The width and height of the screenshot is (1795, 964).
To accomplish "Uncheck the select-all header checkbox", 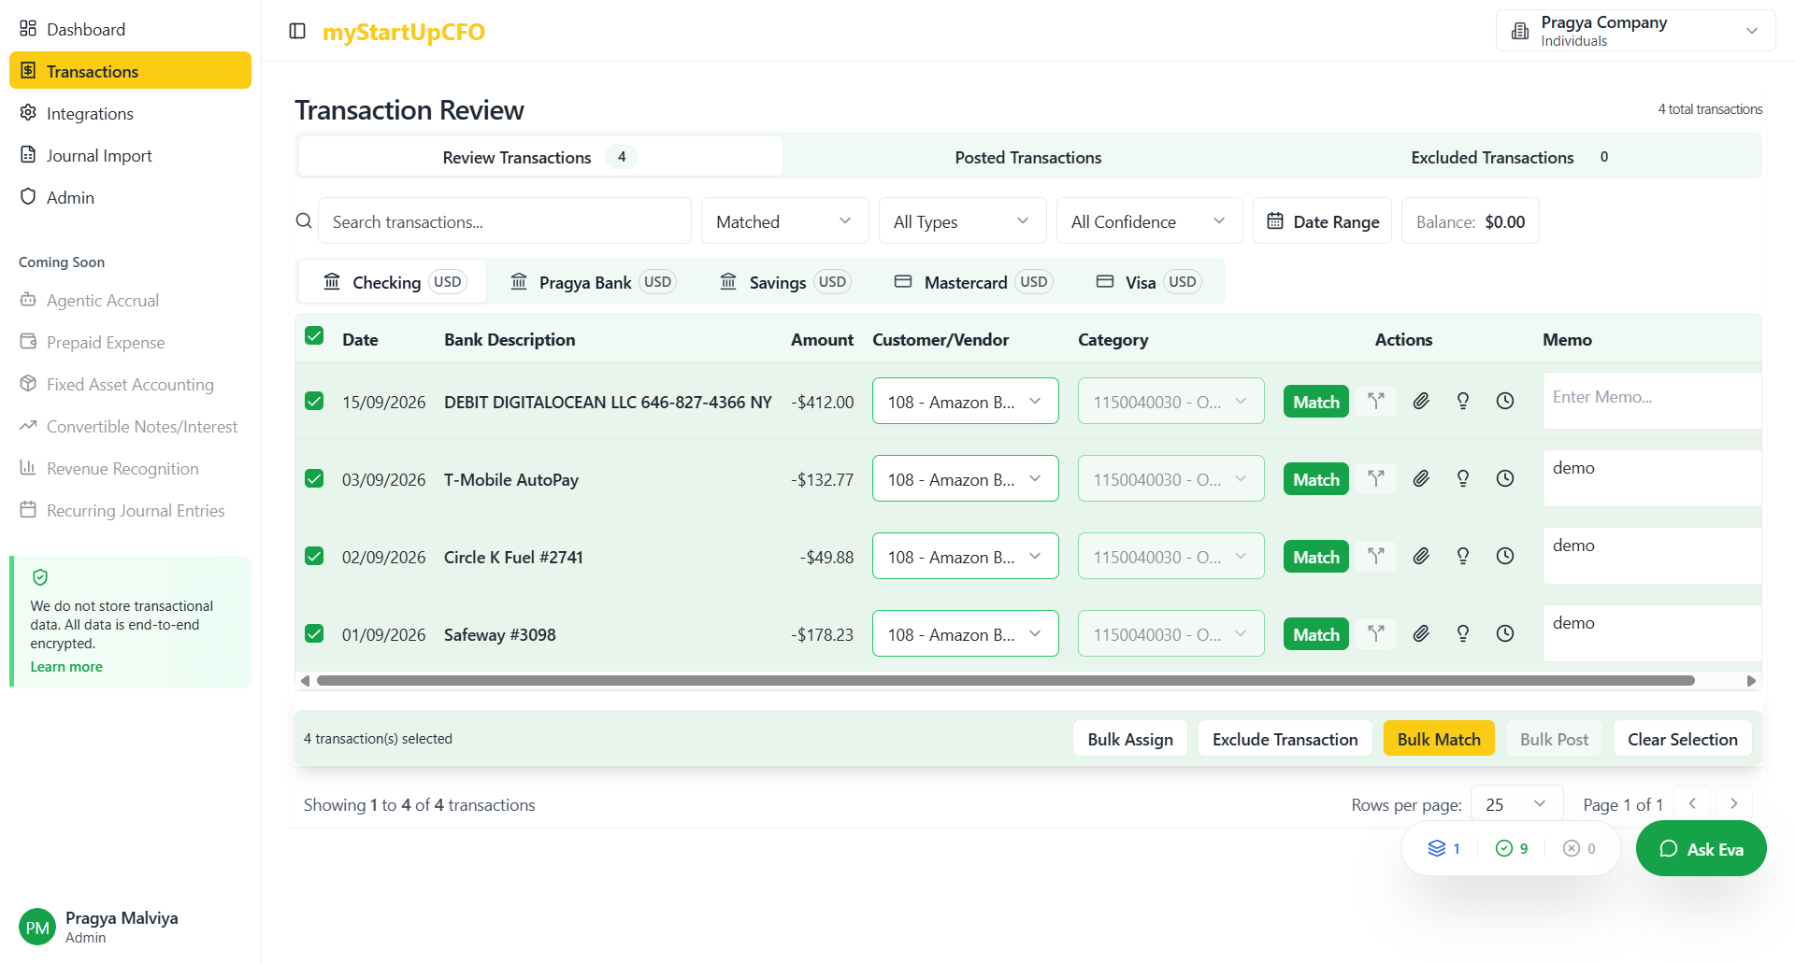I will point(314,336).
